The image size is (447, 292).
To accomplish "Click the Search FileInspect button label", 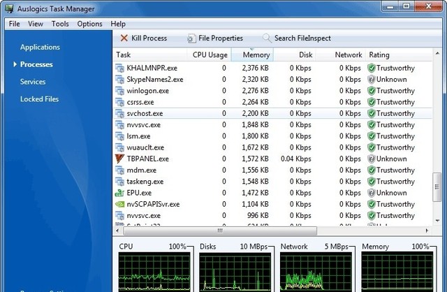I will [x=302, y=38].
